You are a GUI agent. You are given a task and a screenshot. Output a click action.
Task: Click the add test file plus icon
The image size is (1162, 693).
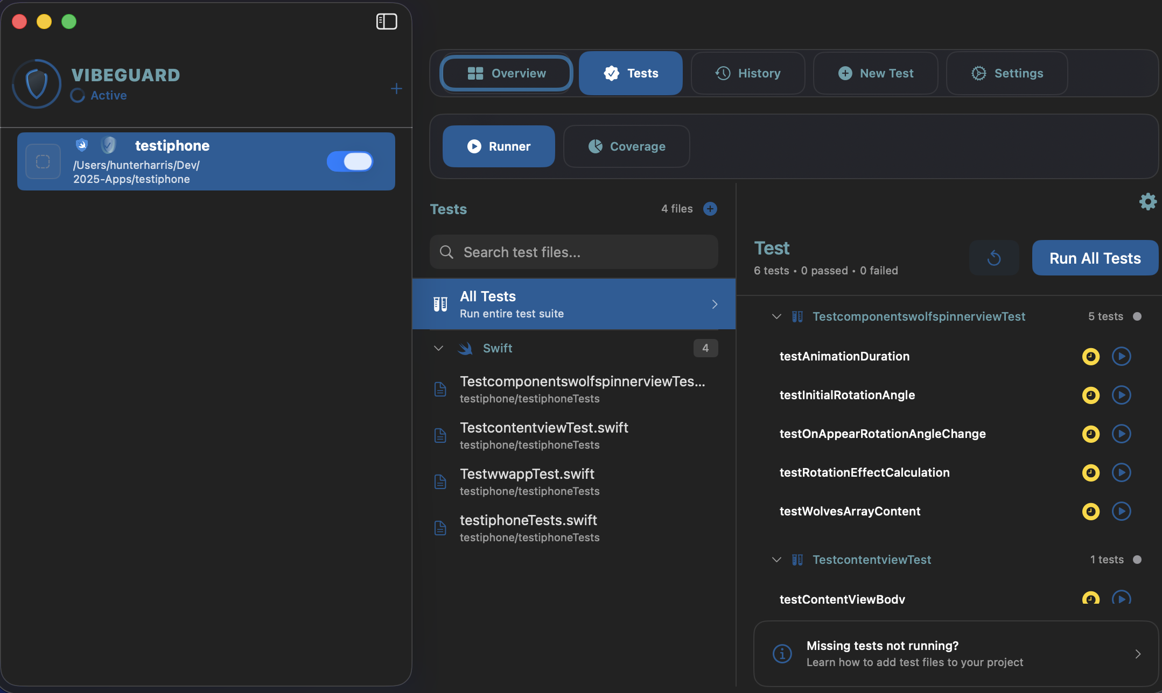710,209
